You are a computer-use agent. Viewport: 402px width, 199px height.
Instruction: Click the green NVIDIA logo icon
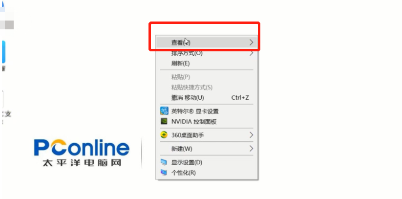pyautogui.click(x=164, y=121)
